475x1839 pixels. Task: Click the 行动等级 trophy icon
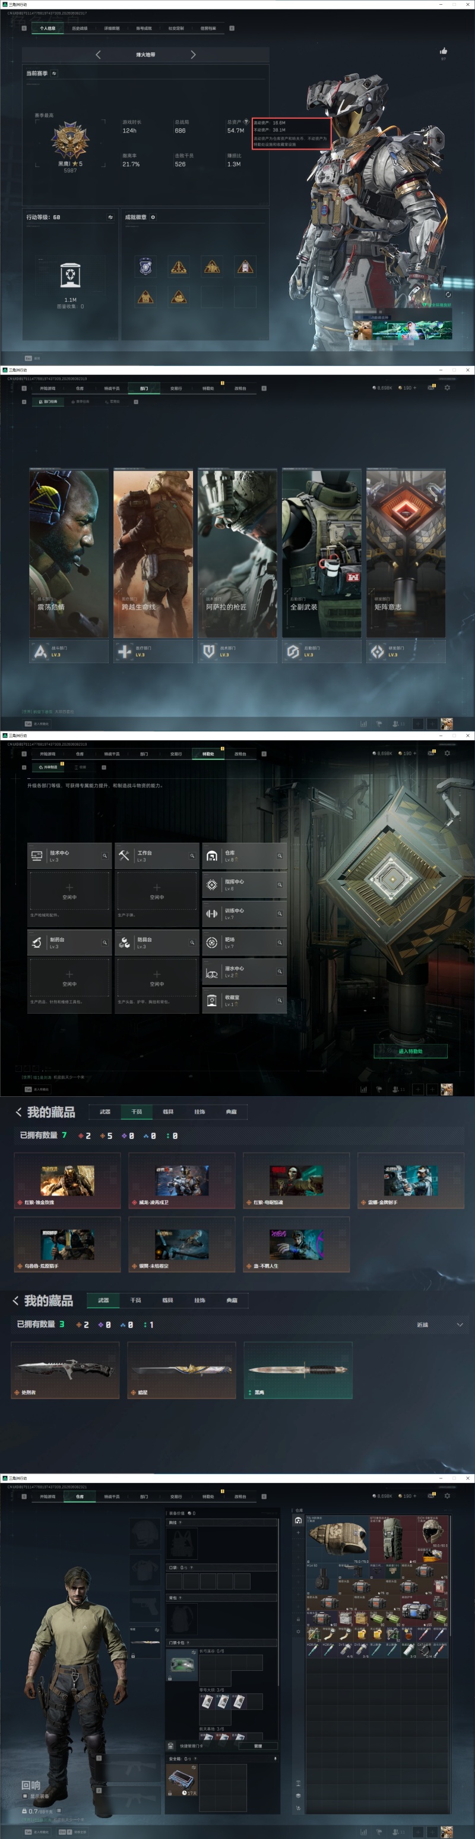point(70,276)
